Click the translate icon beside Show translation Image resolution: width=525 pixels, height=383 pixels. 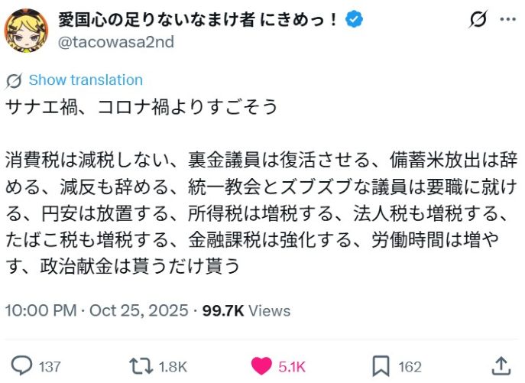tap(14, 80)
